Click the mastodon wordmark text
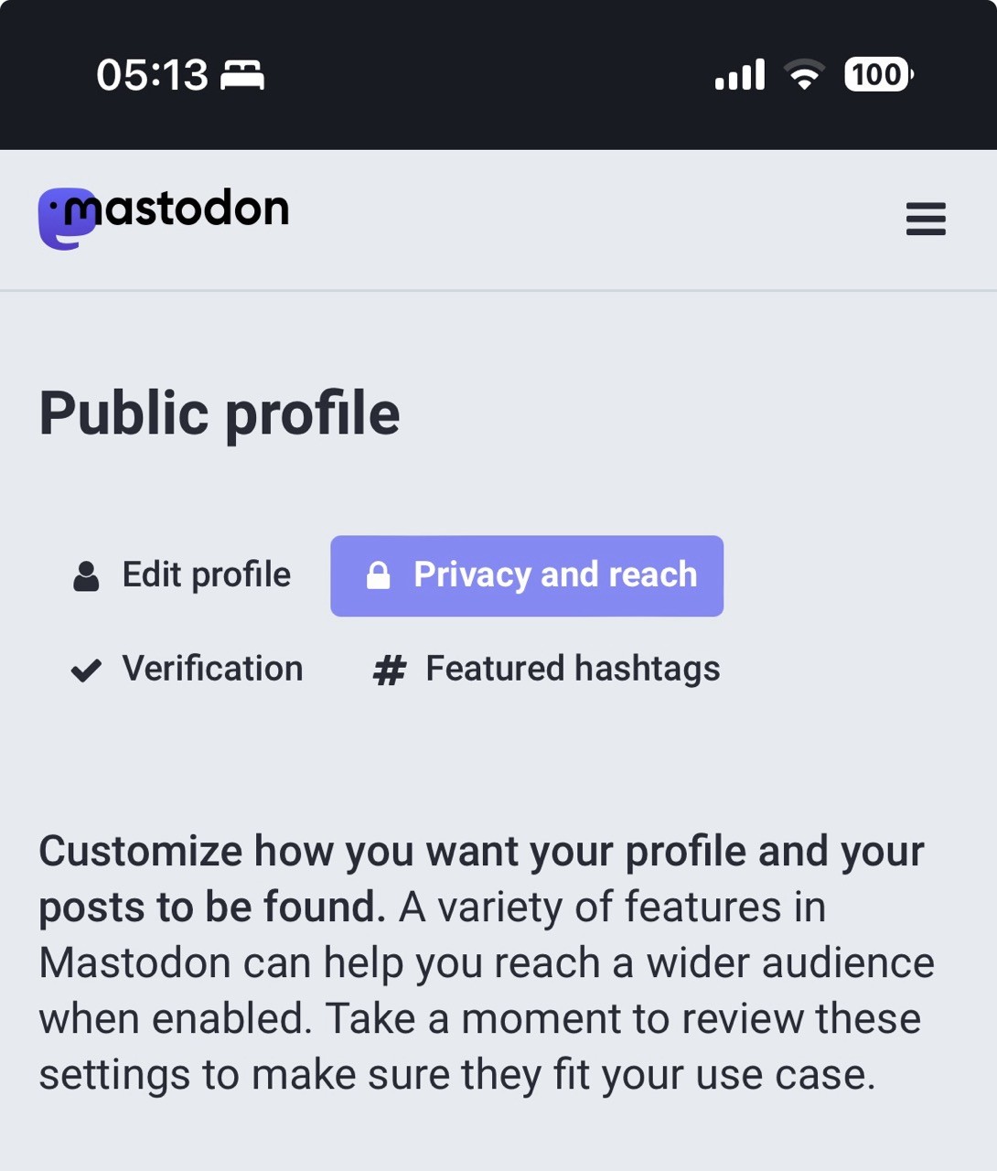 coord(197,210)
